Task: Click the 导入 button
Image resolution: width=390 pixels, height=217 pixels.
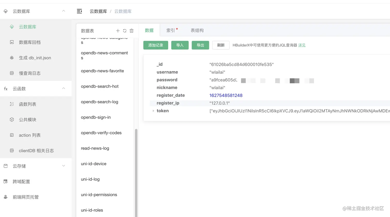Action: 180,45
